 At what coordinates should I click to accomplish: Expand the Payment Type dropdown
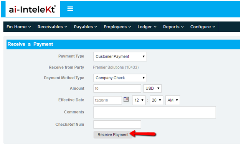coord(120,56)
